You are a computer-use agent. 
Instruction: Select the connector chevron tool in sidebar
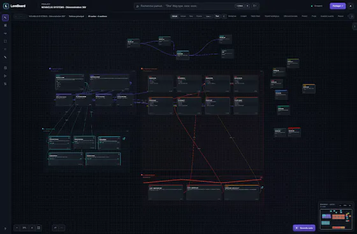pyautogui.click(x=5, y=34)
